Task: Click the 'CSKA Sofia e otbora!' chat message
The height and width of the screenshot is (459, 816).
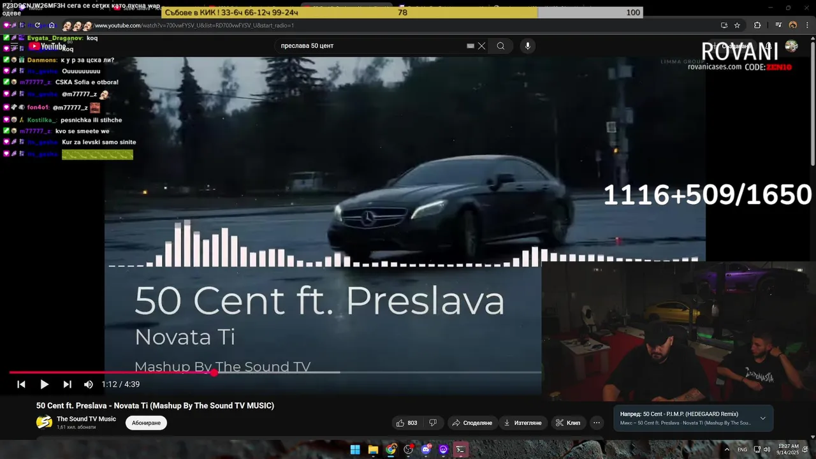Action: [87, 82]
